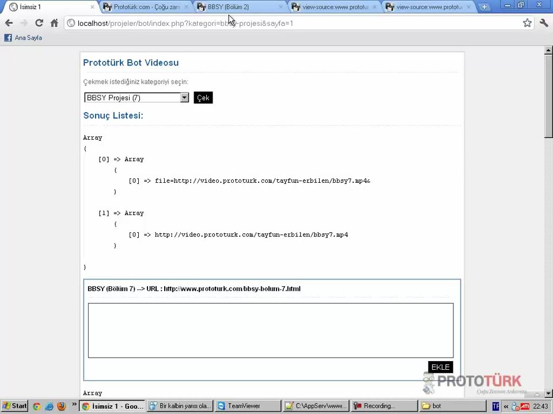The image size is (553, 414).
Task: Open the Recording taskbar window
Action: (x=384, y=406)
